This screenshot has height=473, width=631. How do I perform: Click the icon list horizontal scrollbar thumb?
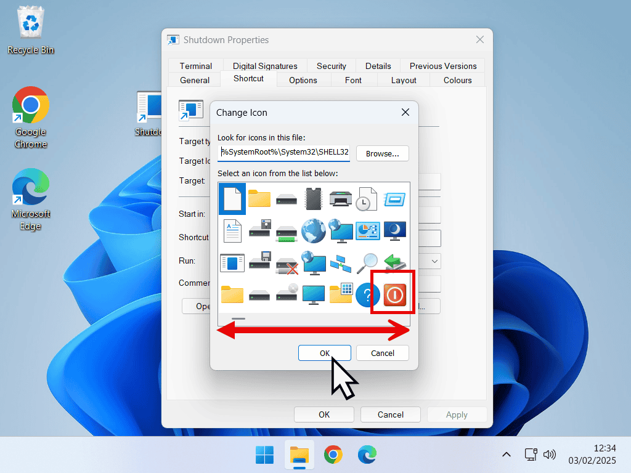click(238, 319)
